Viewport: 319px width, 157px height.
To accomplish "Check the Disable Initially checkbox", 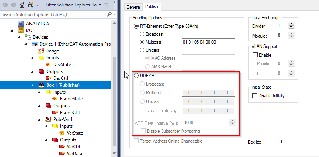I will coord(255,96).
